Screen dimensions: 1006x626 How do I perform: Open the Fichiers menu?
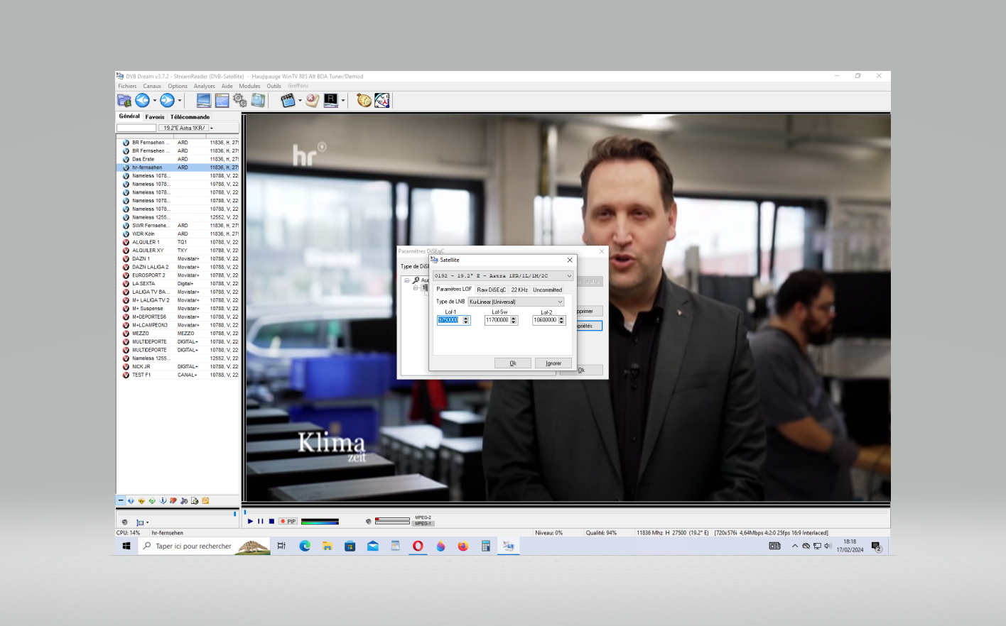tap(127, 86)
